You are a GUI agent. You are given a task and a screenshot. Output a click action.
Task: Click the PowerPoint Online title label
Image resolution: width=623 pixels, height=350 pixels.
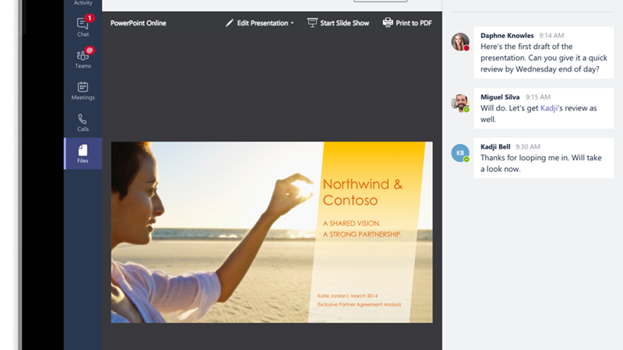(139, 23)
